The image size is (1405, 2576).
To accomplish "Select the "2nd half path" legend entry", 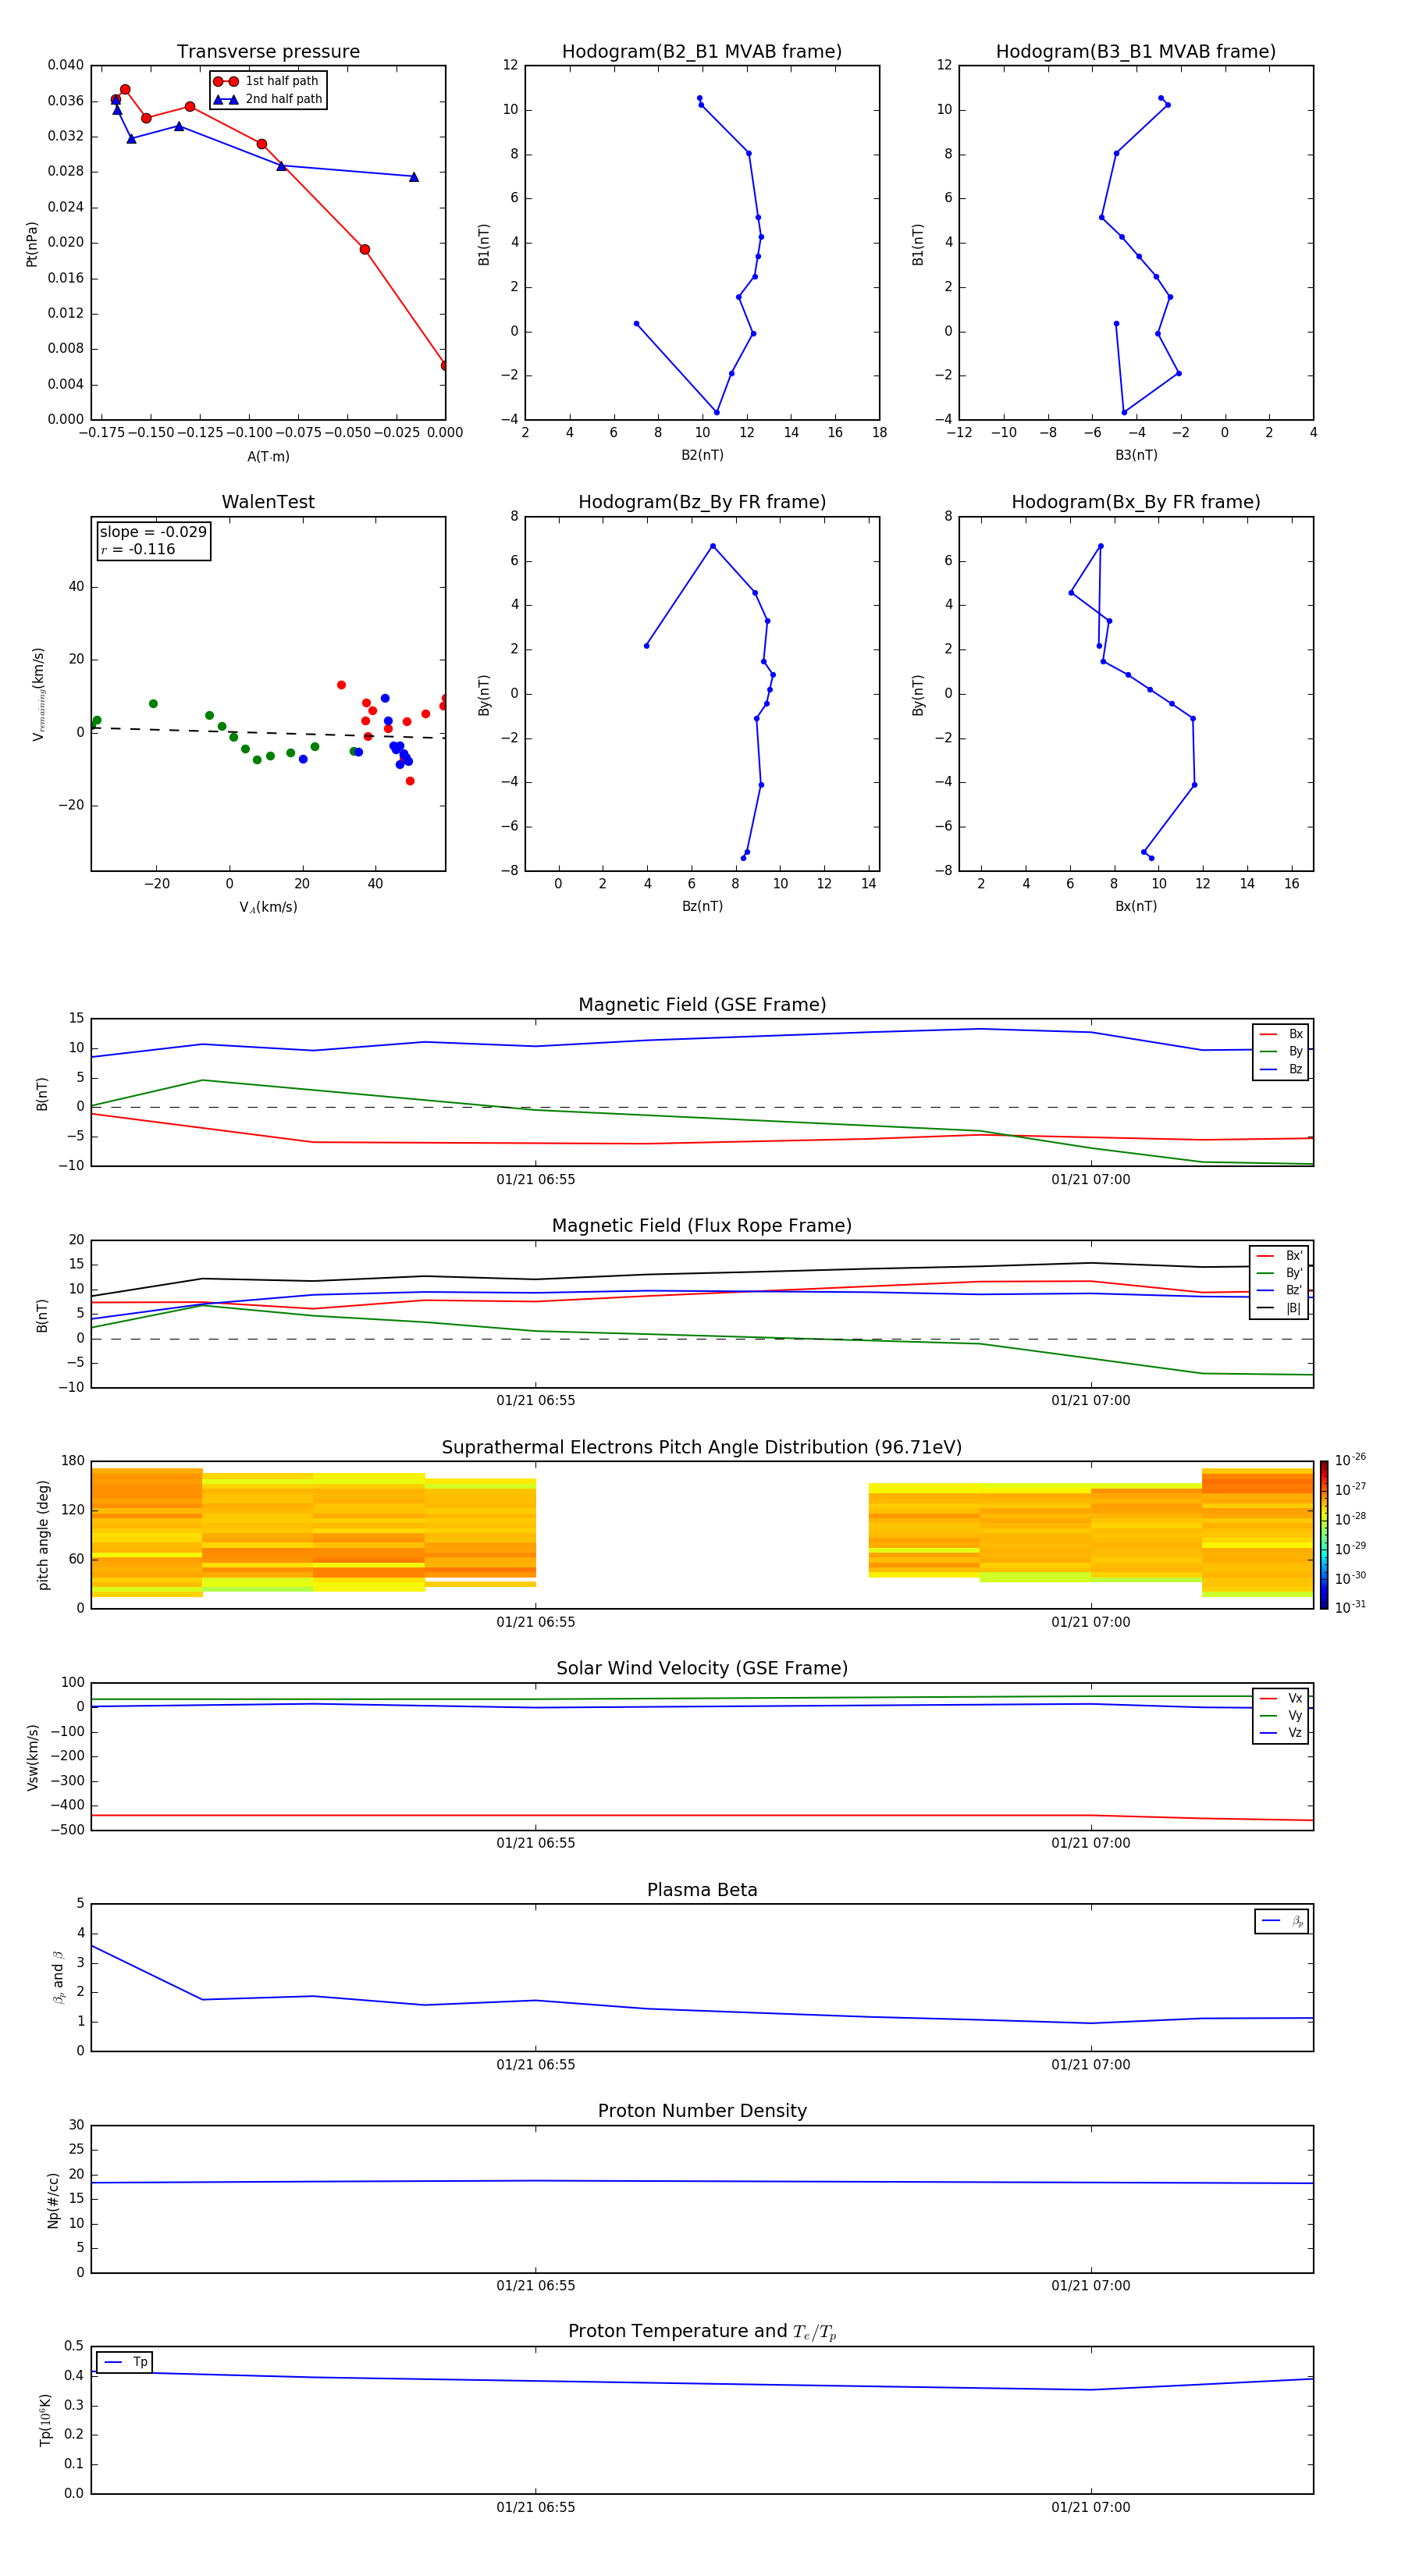I will [x=268, y=99].
